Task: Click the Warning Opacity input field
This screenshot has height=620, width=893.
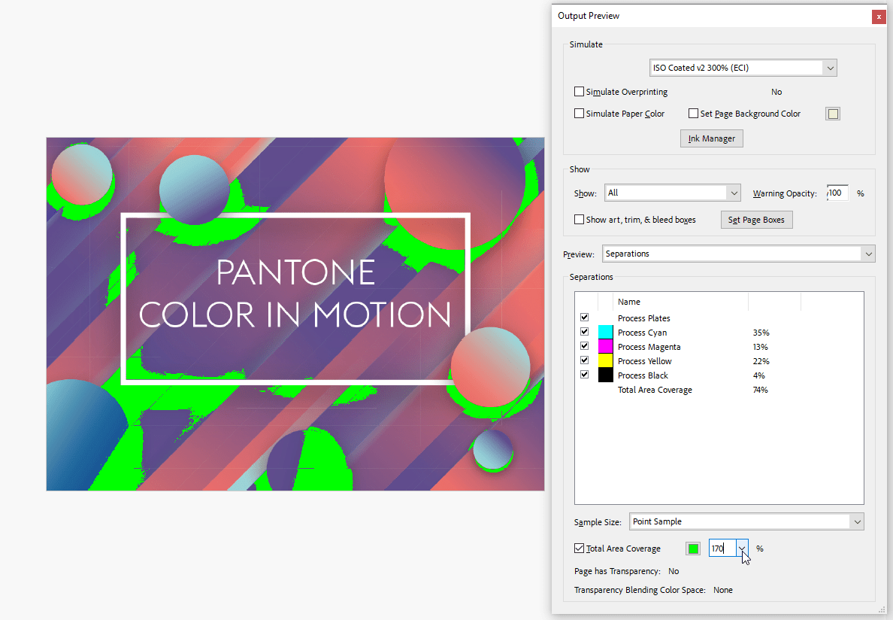Action: [837, 193]
